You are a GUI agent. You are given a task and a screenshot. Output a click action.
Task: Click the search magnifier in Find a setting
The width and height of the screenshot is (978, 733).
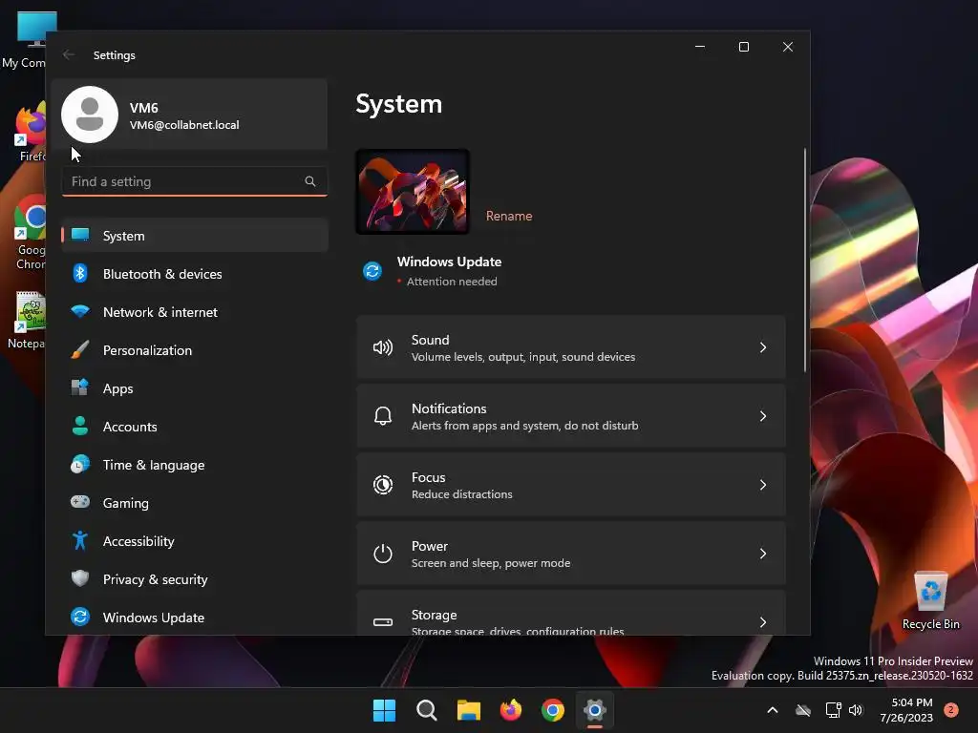pyautogui.click(x=310, y=181)
